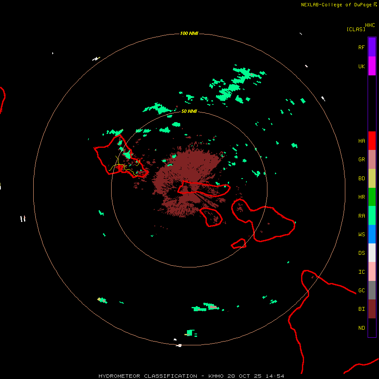Click the 20 OCT 25 date text
379x379 pixels.
pyautogui.click(x=244, y=376)
